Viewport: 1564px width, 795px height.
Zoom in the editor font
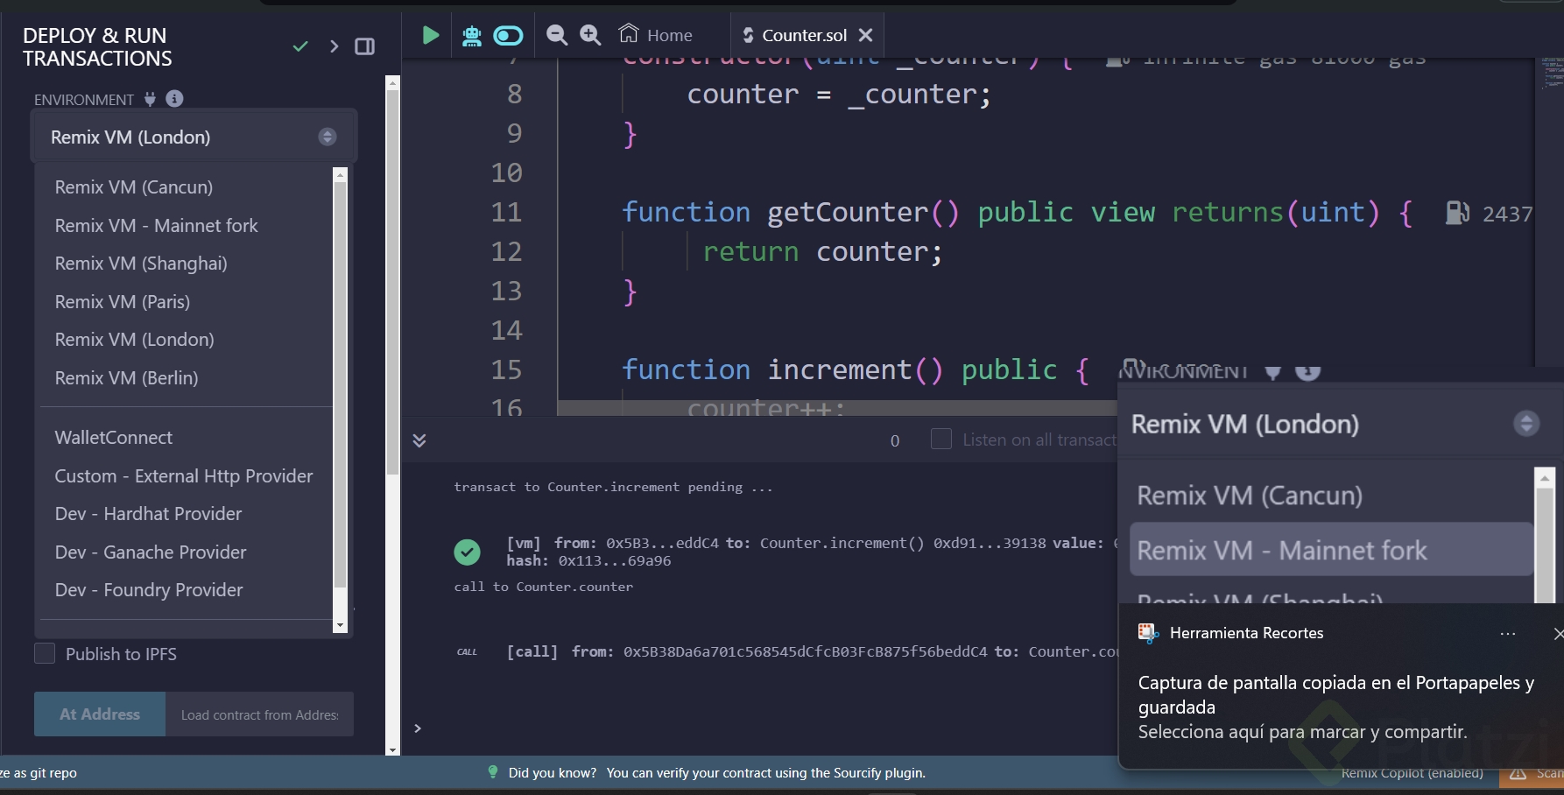[x=591, y=35]
